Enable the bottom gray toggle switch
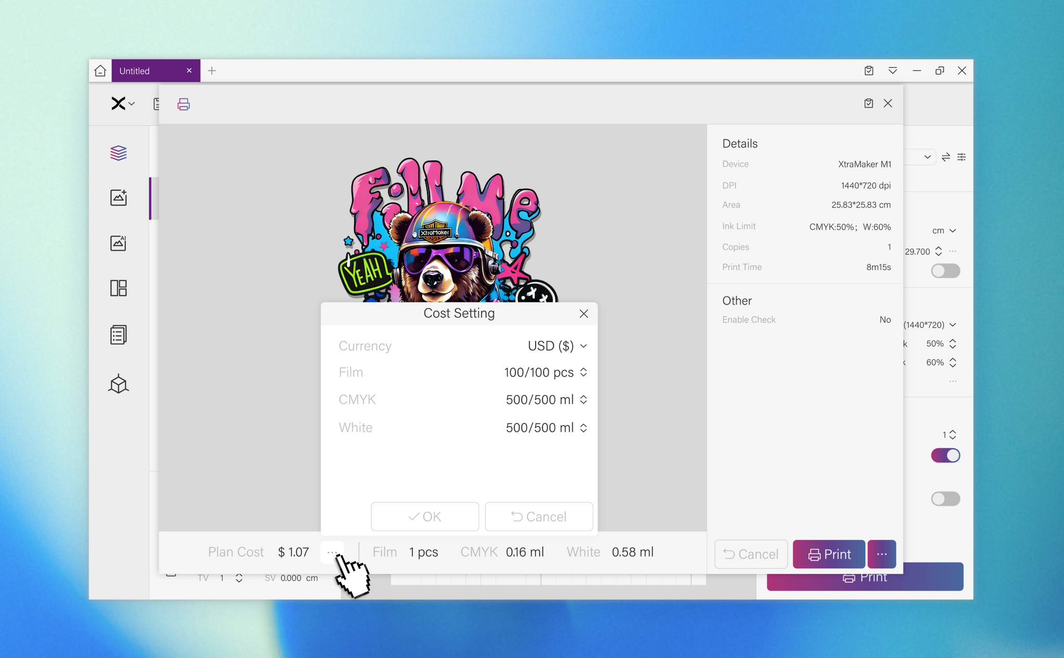The width and height of the screenshot is (1064, 658). click(x=946, y=499)
